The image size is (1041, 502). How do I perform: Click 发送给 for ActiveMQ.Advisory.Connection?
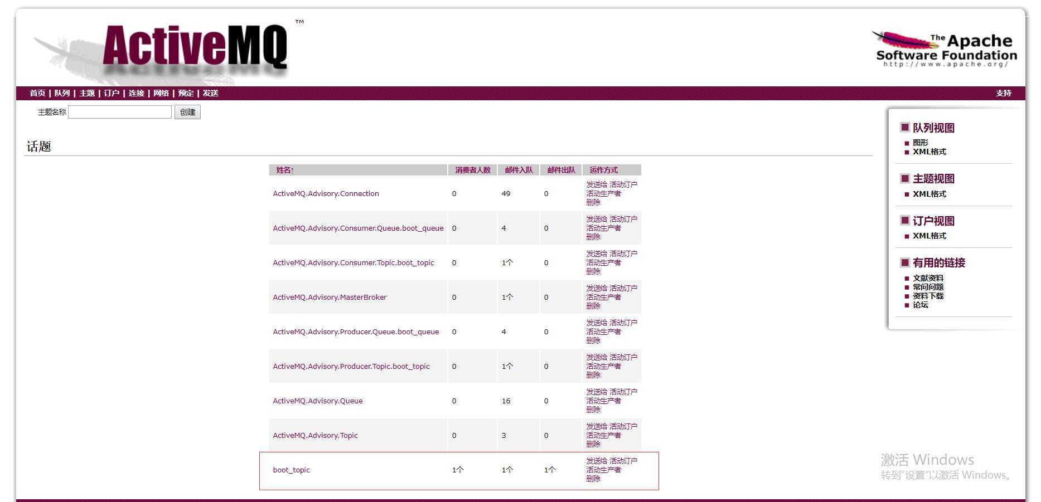tap(597, 184)
